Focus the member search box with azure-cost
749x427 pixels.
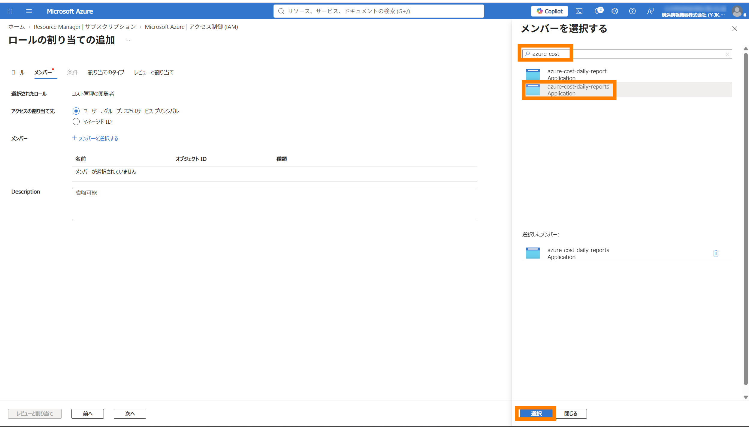[627, 54]
